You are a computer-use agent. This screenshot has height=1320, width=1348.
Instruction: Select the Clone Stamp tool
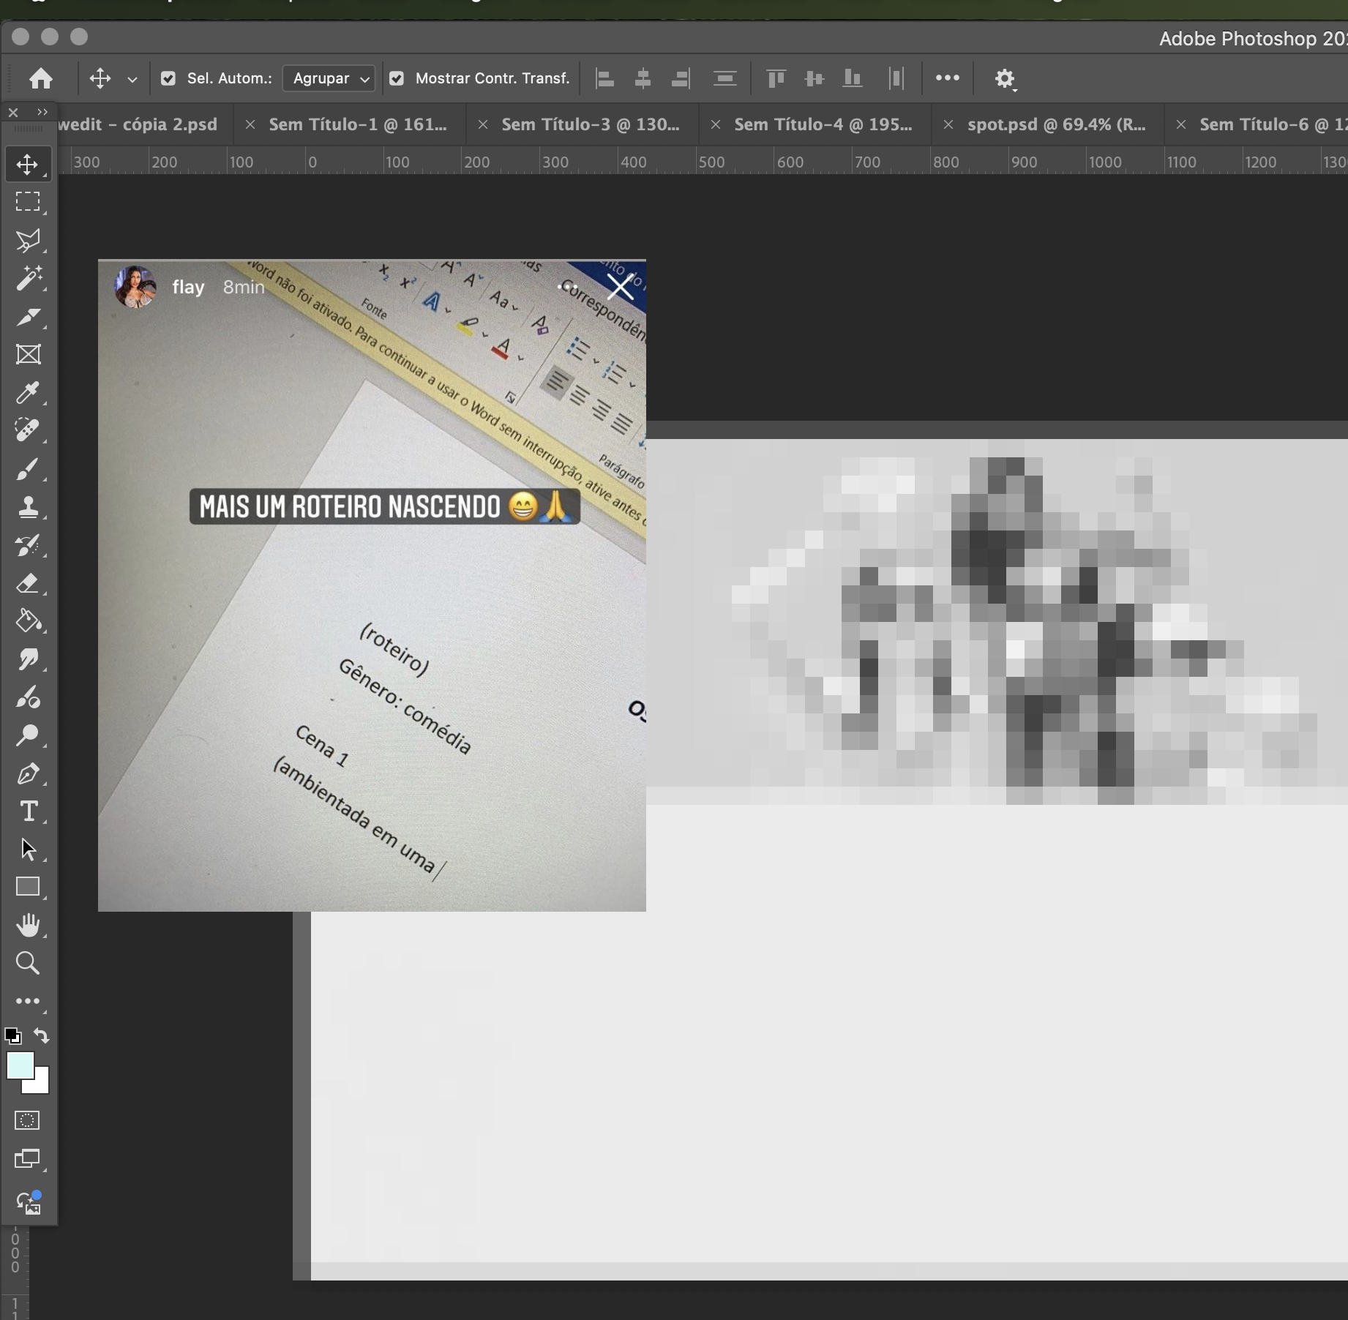[x=28, y=507]
